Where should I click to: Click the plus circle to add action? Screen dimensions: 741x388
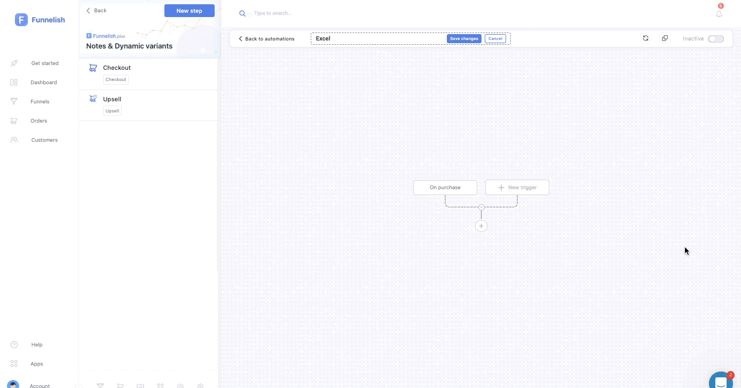481,226
